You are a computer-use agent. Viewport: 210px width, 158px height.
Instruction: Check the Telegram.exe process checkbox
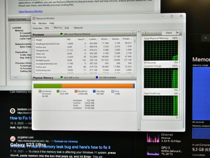[x=34, y=51]
